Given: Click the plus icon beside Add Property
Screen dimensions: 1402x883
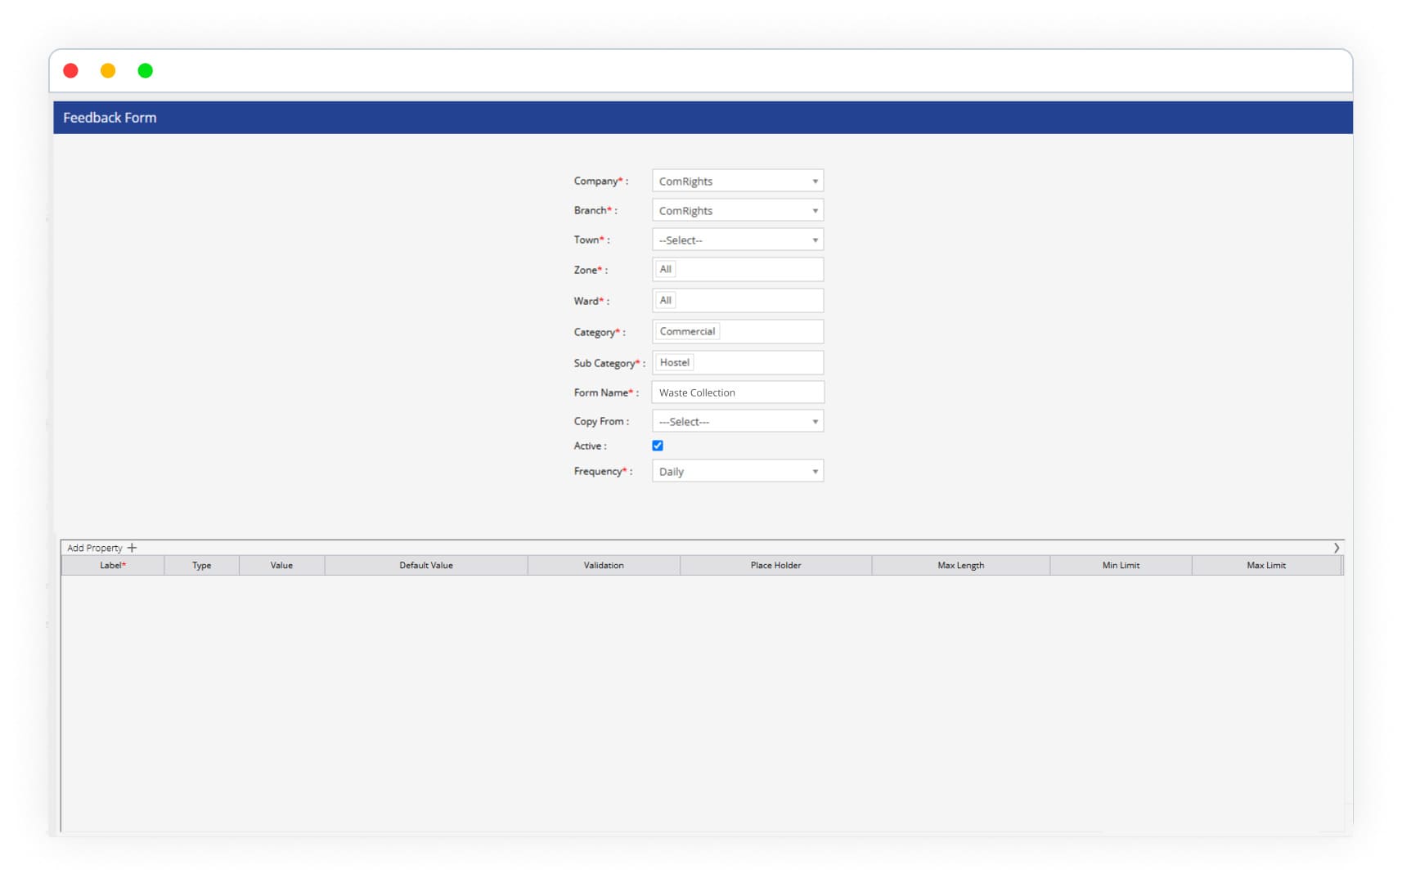Looking at the screenshot, I should pos(132,548).
